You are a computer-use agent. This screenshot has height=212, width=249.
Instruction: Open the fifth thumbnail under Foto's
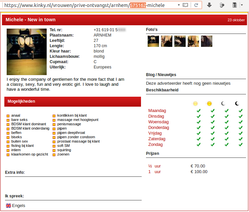207,41
